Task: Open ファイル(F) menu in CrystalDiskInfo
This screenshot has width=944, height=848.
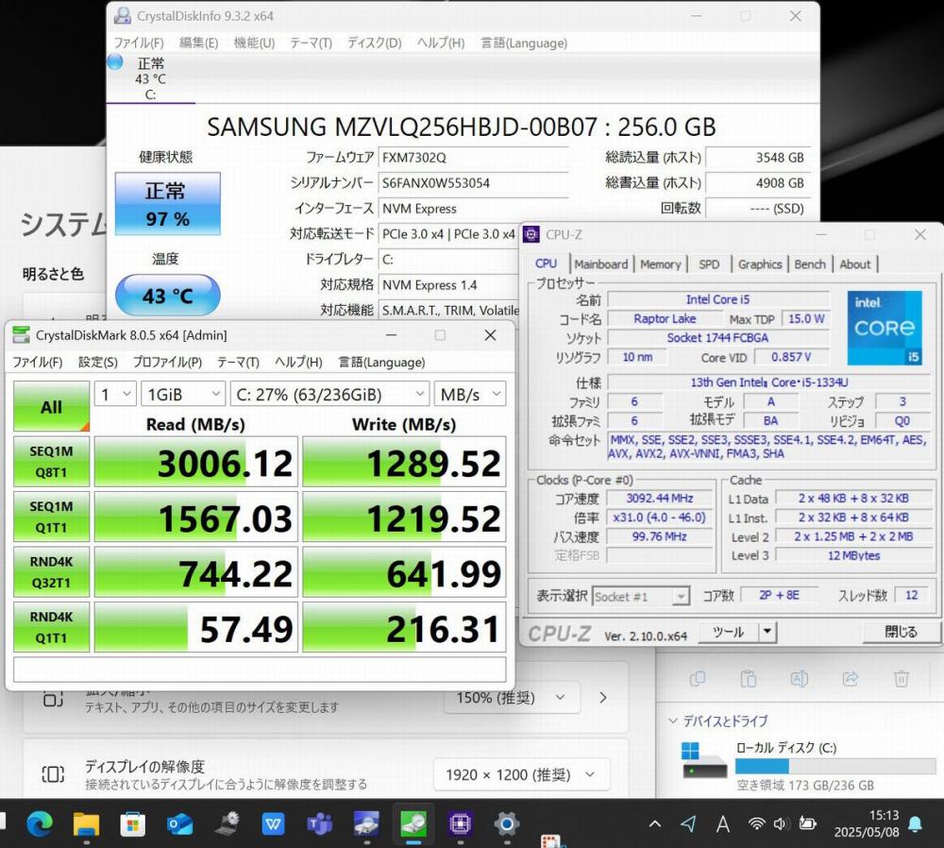Action: (x=139, y=42)
